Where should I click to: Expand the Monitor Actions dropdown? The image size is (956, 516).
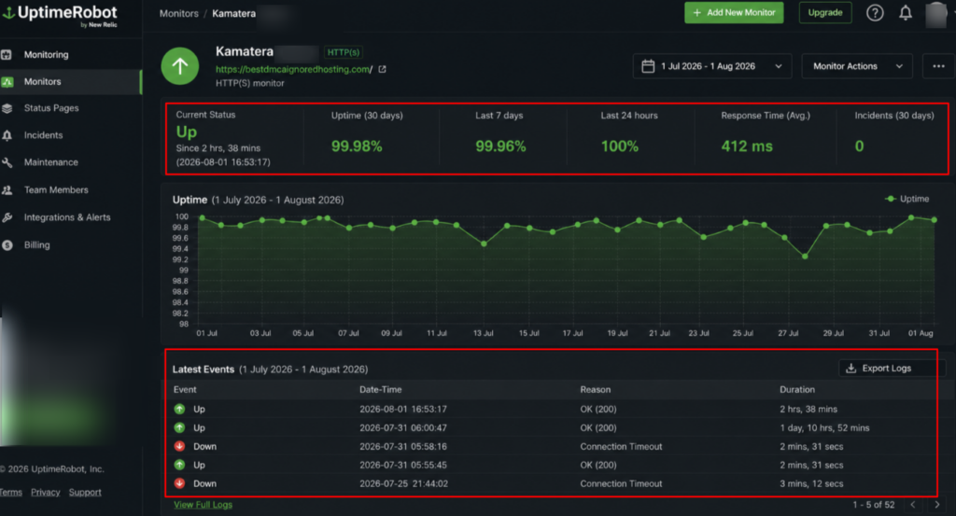click(857, 66)
